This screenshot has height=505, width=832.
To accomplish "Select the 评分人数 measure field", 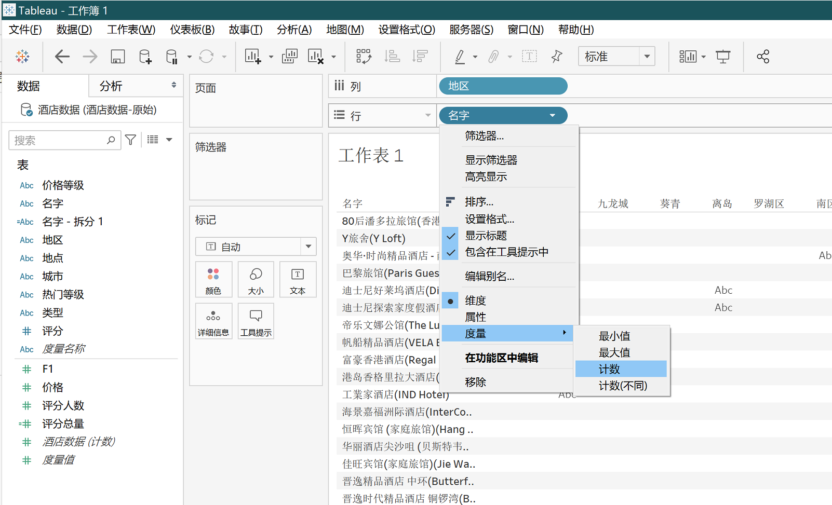I will (x=63, y=405).
